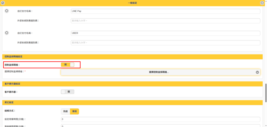Click the page vertical scrollbar thumb

266,93
